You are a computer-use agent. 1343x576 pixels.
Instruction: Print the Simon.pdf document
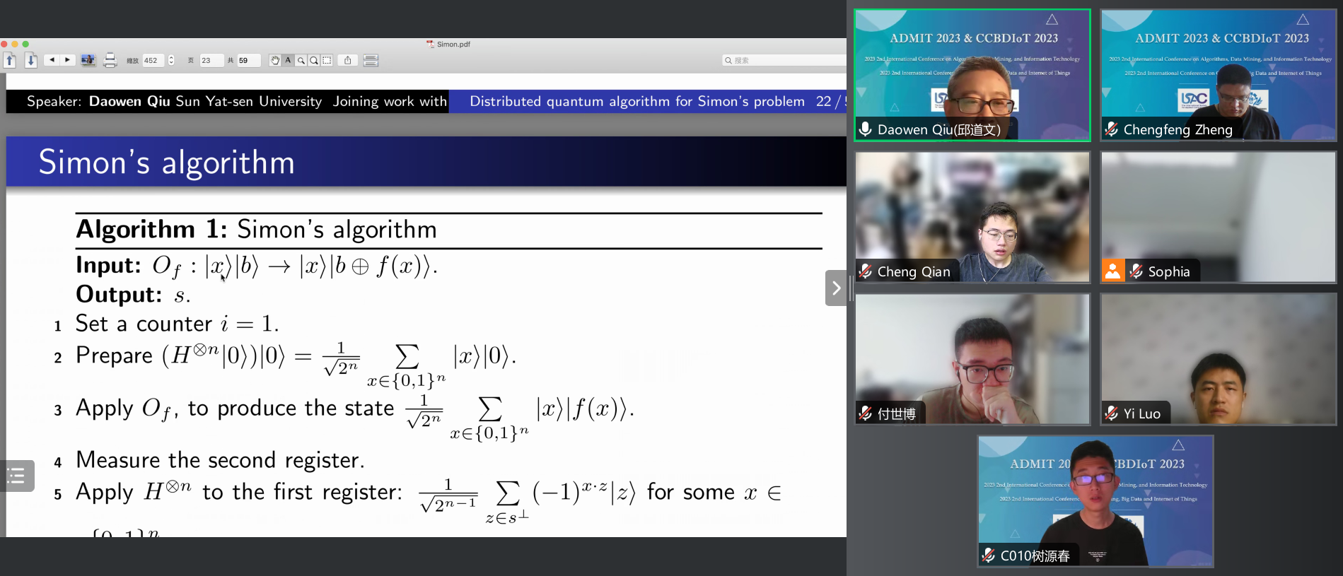coord(110,60)
